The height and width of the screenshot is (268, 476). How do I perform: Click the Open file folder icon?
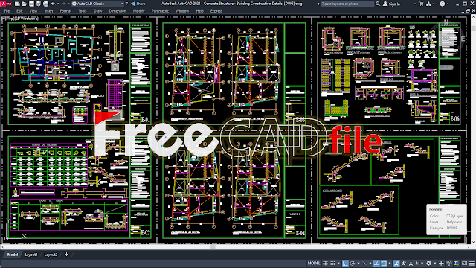[x=25, y=4]
